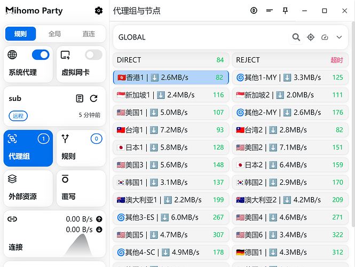Enable the 虚拟网卡 virtual NIC switch

click(94, 55)
